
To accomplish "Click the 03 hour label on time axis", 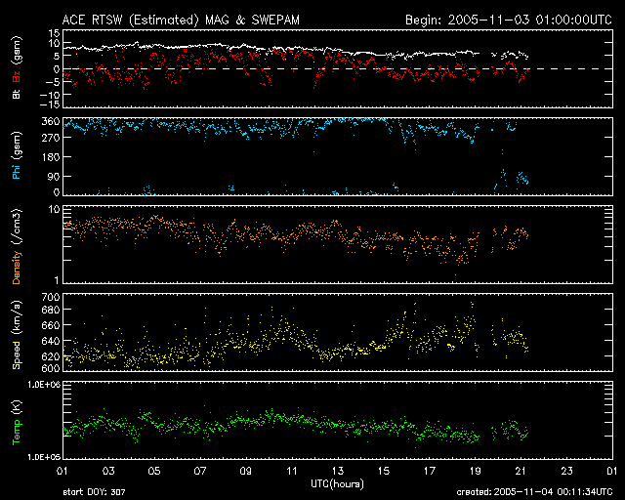I will point(108,471).
